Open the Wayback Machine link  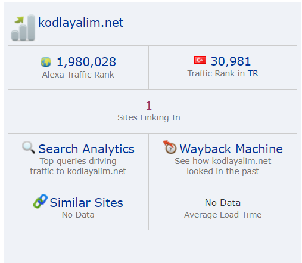click(x=231, y=149)
